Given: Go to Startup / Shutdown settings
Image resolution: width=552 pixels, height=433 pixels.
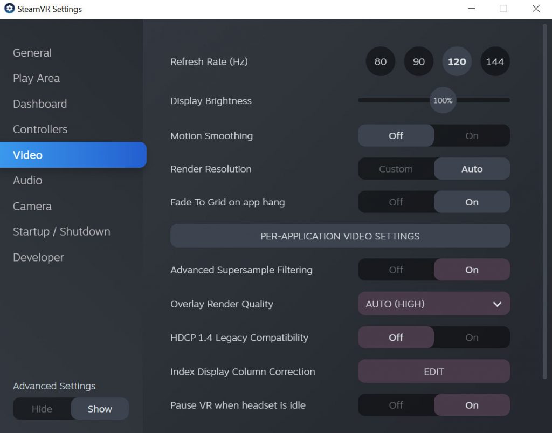Looking at the screenshot, I should point(61,232).
